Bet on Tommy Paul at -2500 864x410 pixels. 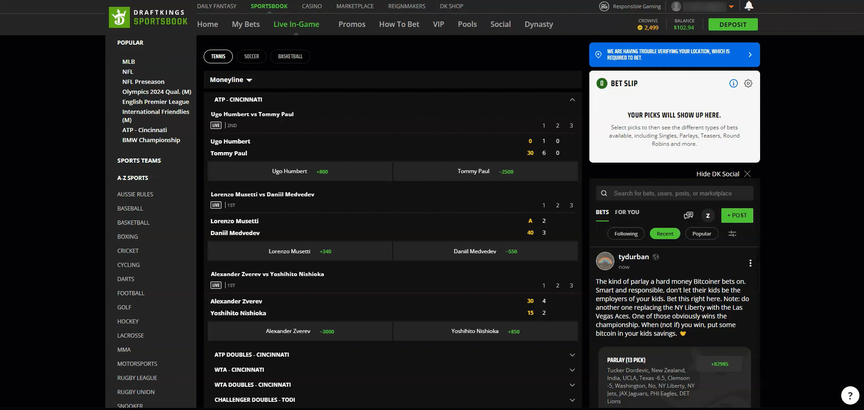pos(485,171)
